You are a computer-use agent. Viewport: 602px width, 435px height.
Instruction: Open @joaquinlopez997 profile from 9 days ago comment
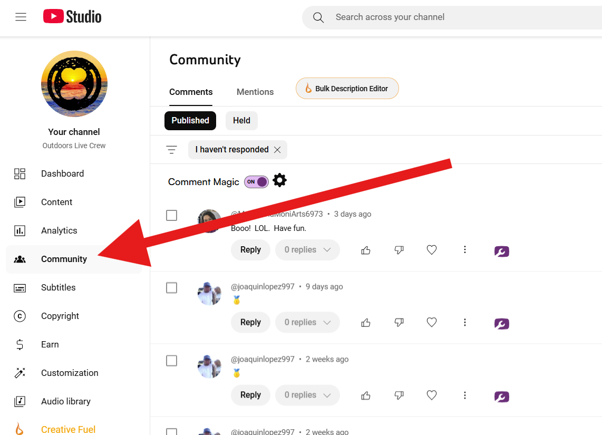(263, 287)
